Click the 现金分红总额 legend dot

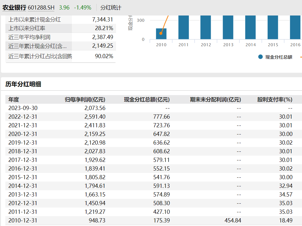[261, 57]
